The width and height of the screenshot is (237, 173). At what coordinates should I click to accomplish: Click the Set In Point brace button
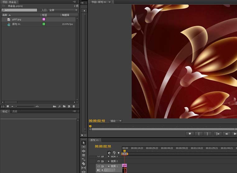(x=198, y=134)
